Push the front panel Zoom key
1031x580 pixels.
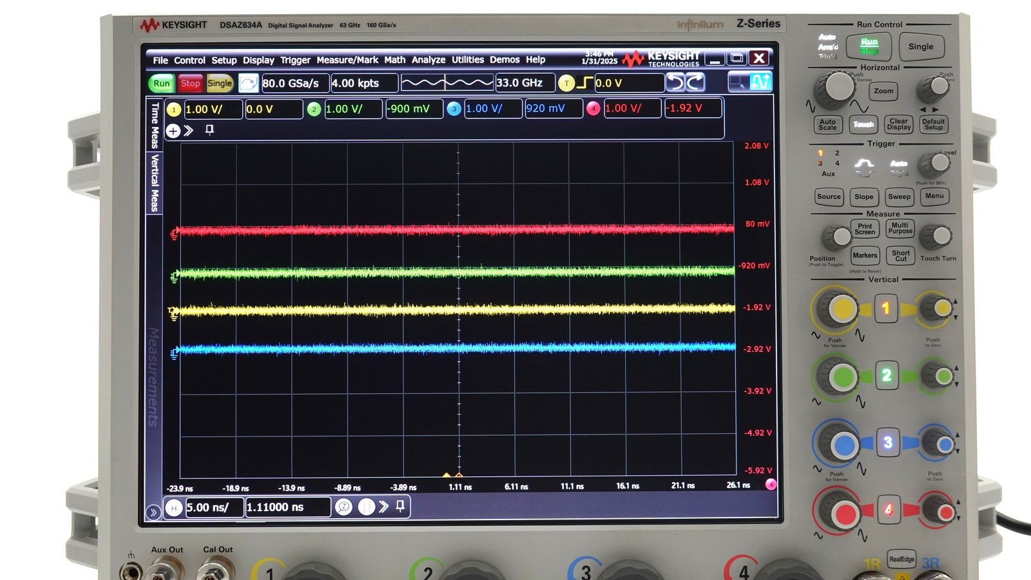[883, 91]
